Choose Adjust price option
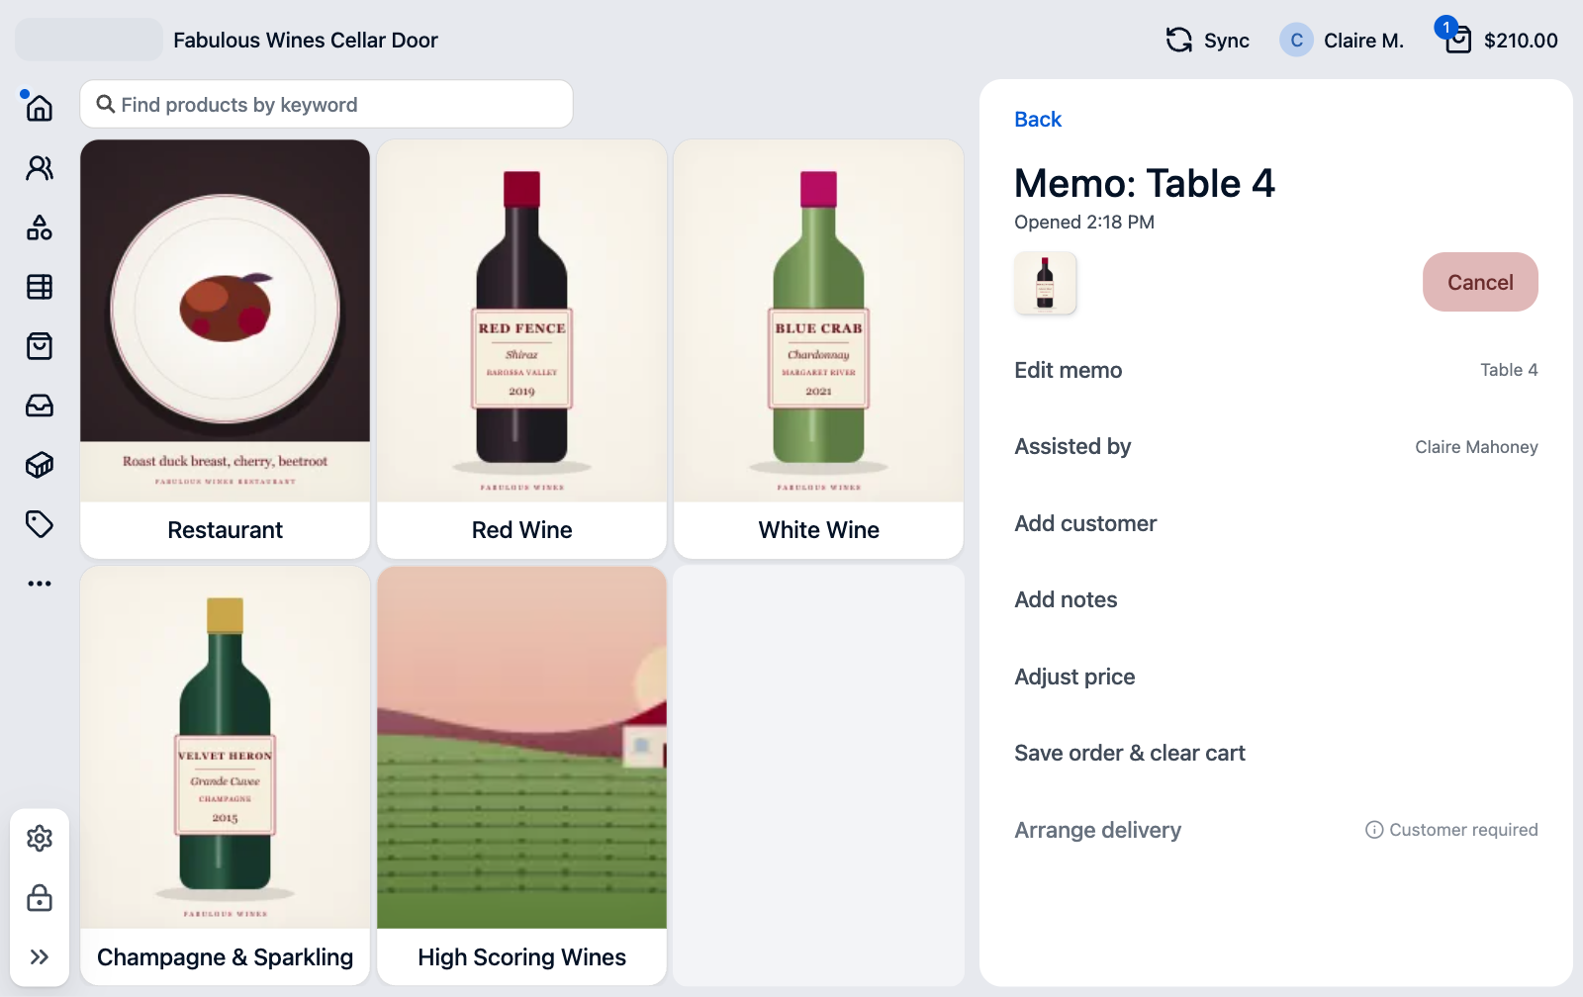The width and height of the screenshot is (1583, 997). 1276,677
